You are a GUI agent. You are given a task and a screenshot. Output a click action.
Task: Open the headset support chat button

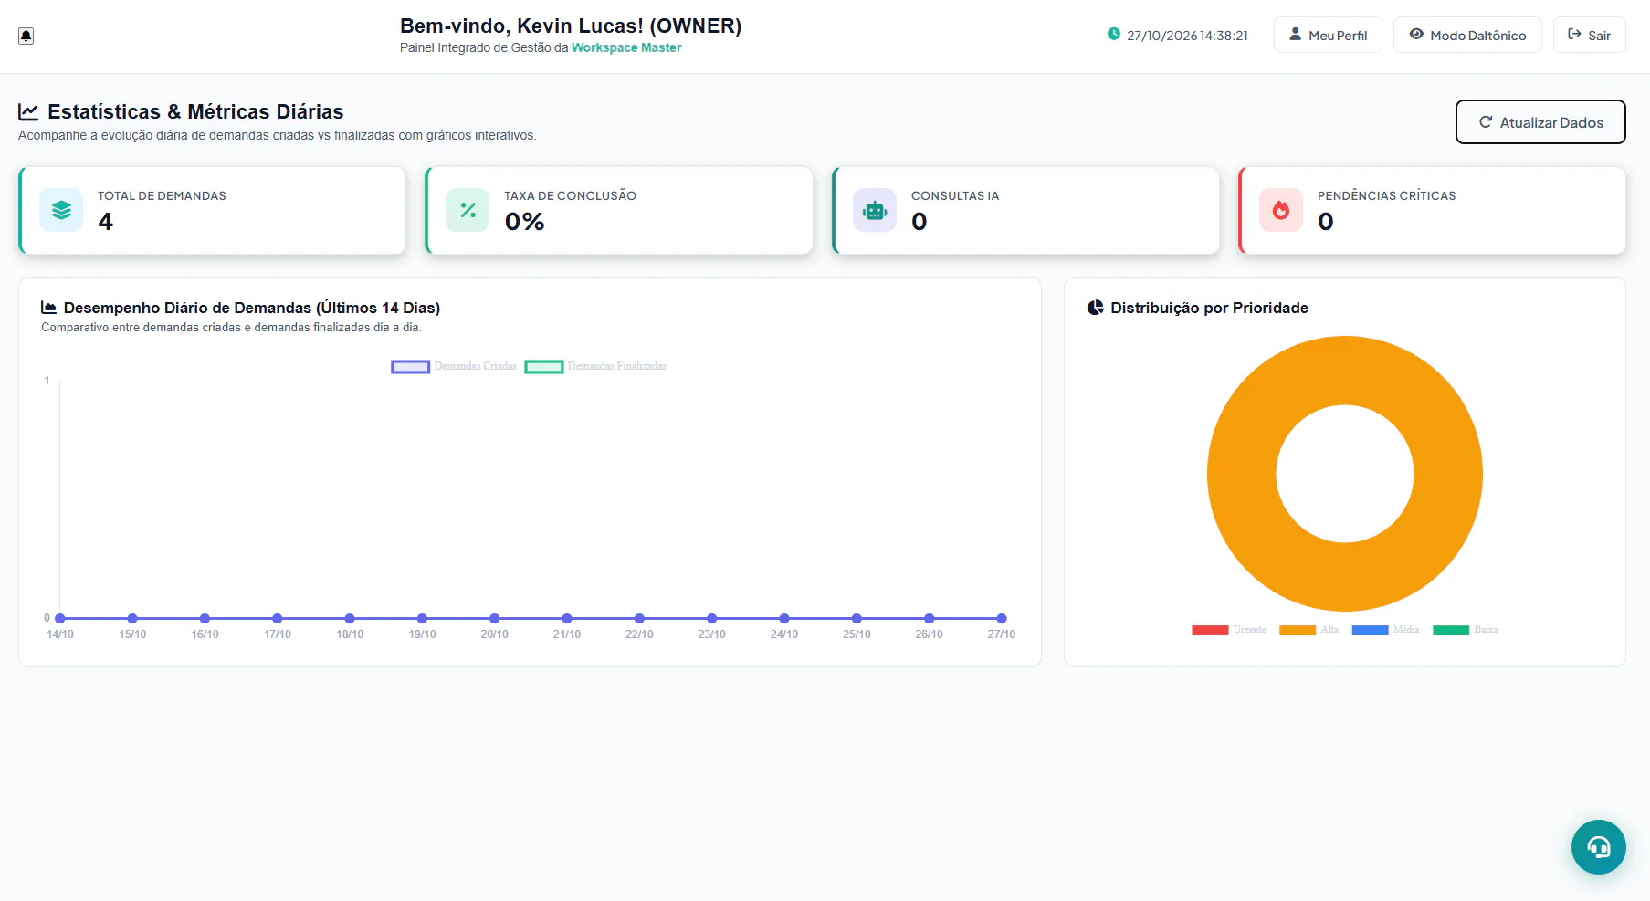(x=1598, y=847)
